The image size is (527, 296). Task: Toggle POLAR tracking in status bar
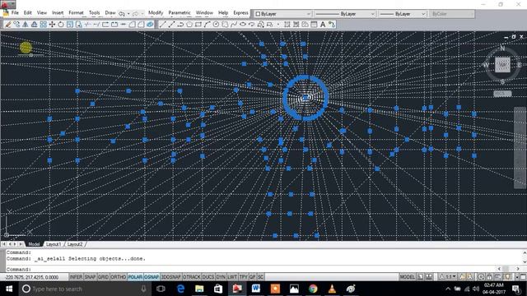(x=135, y=277)
